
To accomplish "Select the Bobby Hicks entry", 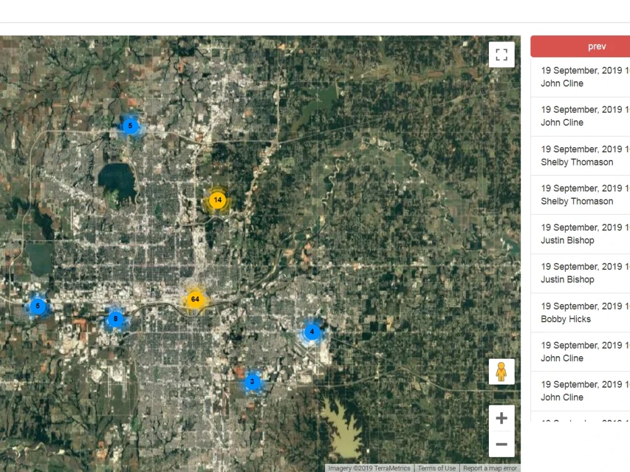I will point(580,312).
